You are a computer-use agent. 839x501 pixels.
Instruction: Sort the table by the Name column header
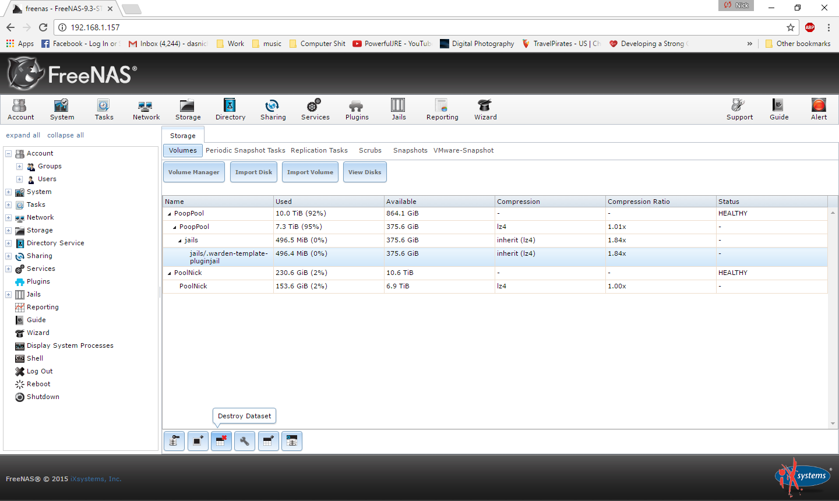(x=218, y=202)
